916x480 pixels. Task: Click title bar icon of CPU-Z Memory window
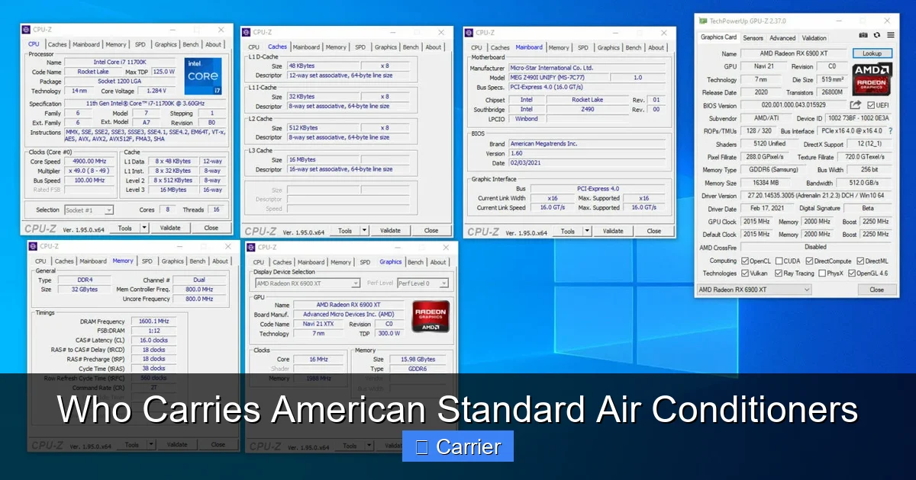[x=34, y=246]
